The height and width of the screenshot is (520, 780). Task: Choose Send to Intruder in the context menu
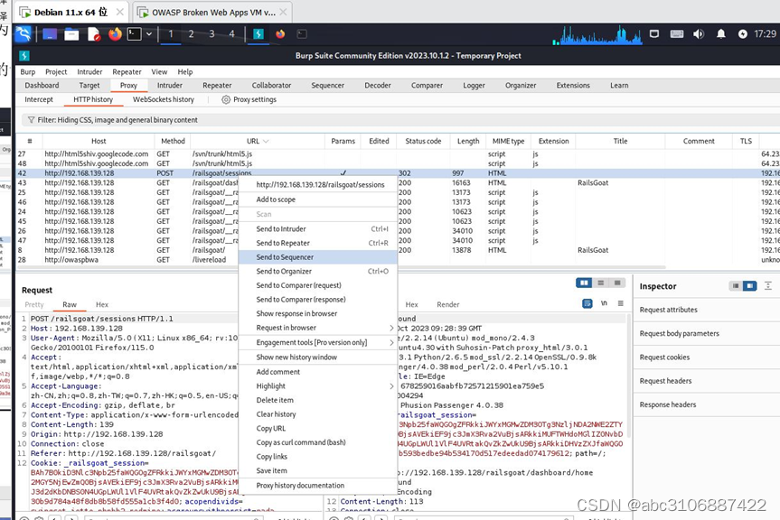[x=318, y=229]
